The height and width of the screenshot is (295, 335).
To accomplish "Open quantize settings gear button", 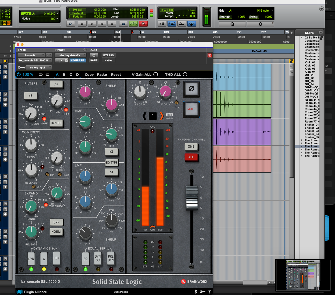I will (x=260, y=24).
